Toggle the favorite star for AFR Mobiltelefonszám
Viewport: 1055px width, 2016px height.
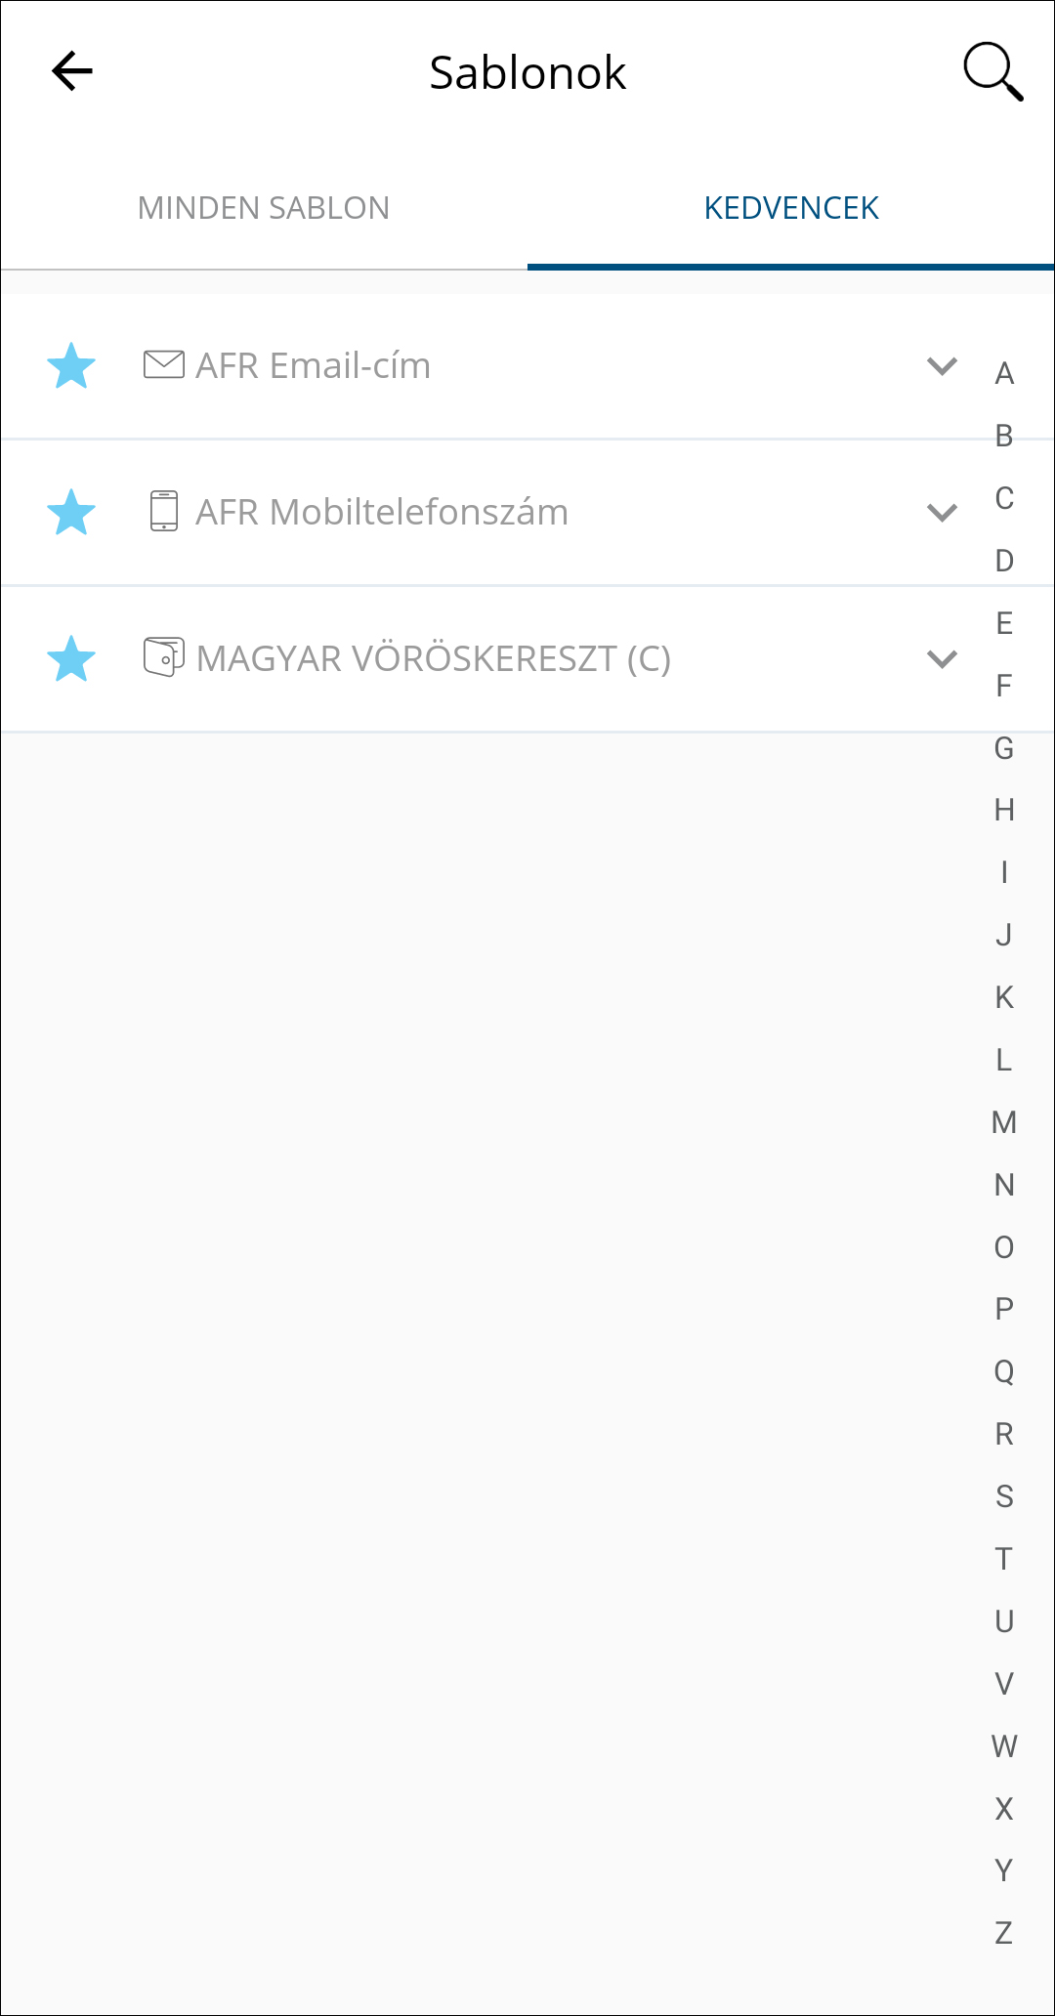tap(71, 513)
